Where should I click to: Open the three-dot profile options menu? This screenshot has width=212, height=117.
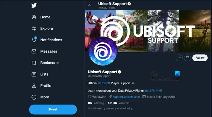pyautogui.click(x=179, y=58)
